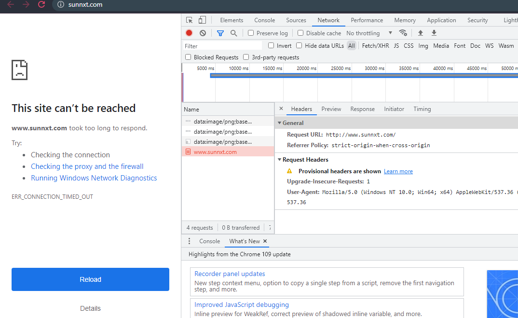Open Checking the proxy and firewall link

point(87,166)
